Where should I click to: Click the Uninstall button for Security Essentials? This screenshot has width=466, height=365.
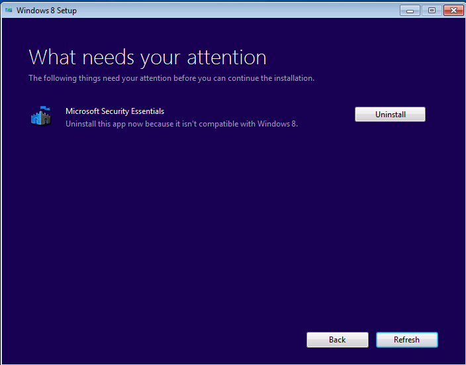390,115
